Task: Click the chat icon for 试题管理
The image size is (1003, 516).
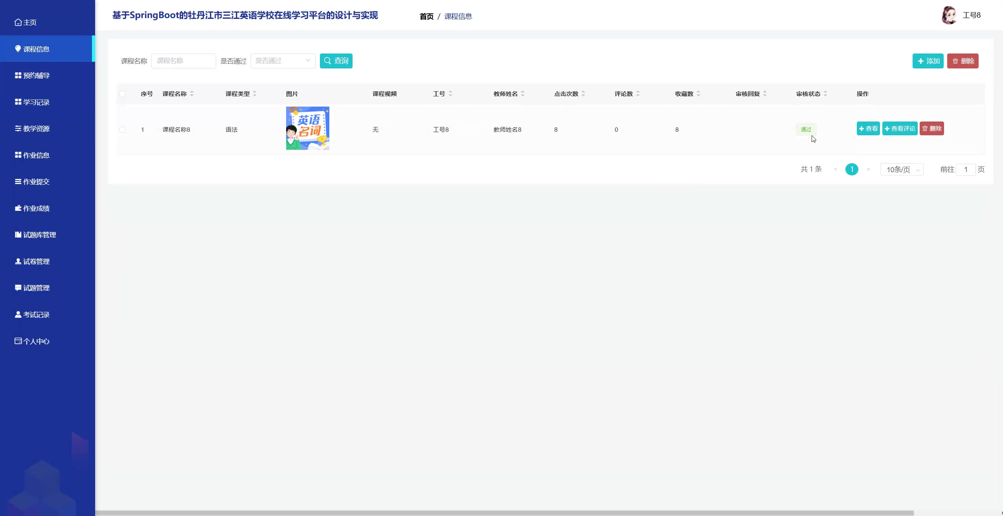Action: 18,288
